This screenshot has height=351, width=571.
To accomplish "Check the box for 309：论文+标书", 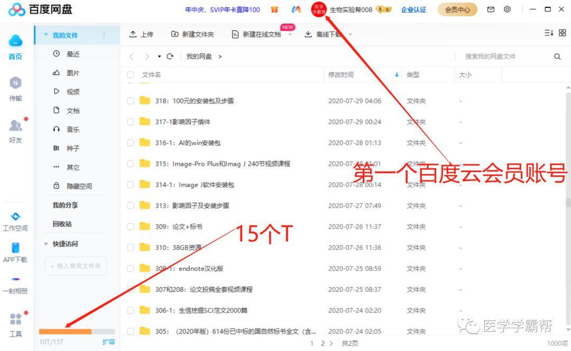I will click(131, 227).
